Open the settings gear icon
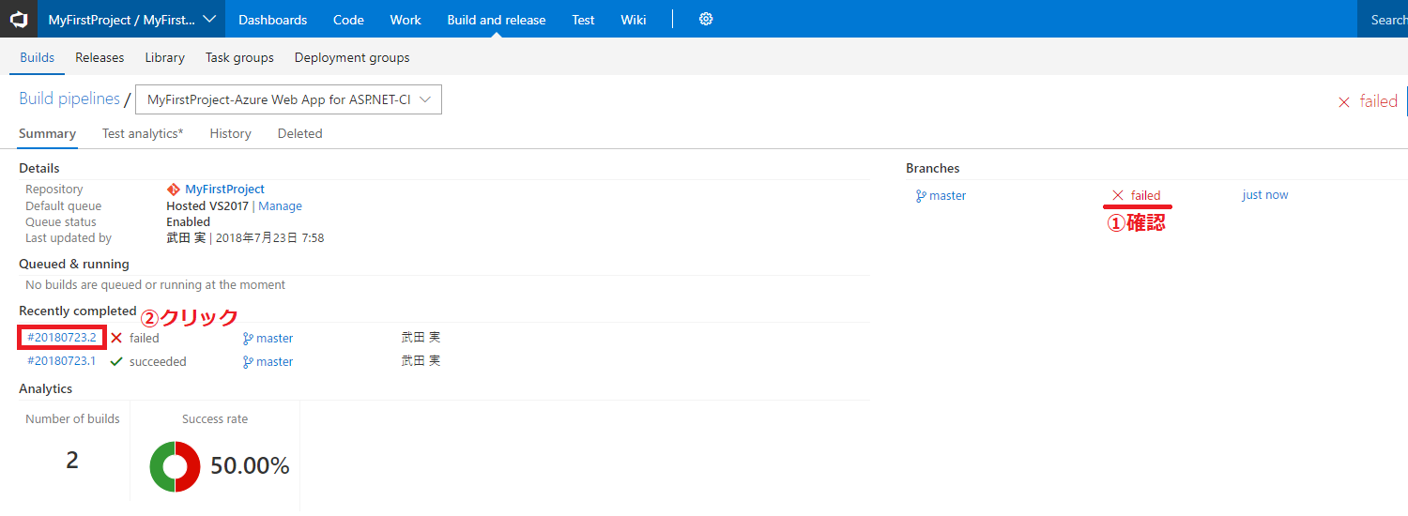Viewport: 1408px width, 516px height. click(x=706, y=19)
